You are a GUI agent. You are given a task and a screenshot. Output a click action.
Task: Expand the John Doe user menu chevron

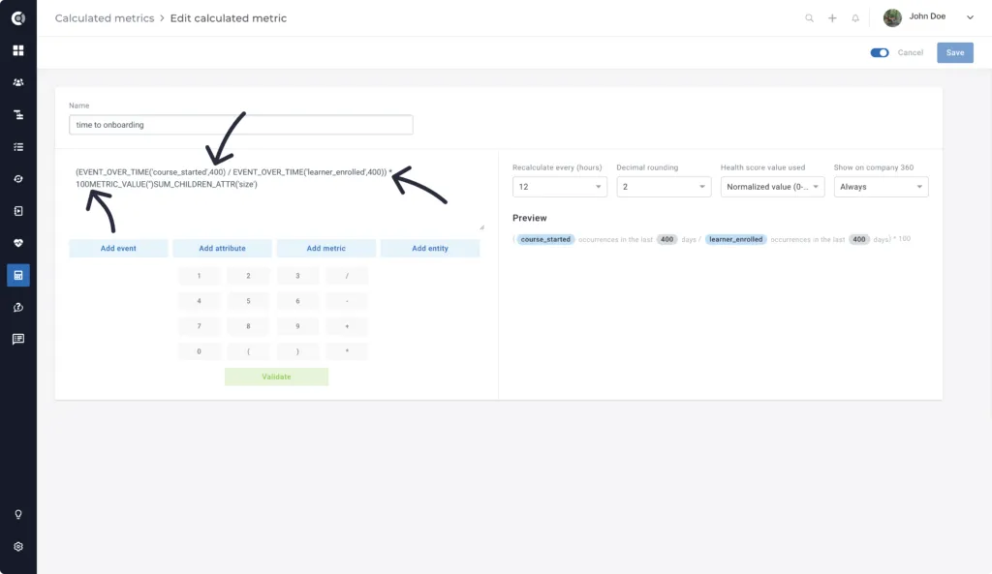point(970,17)
